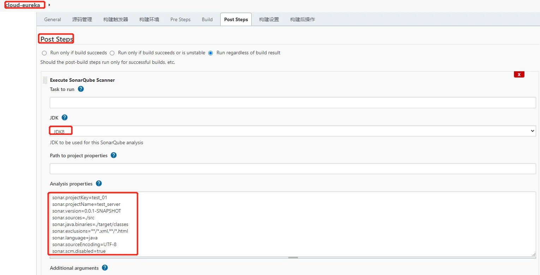This screenshot has width=540, height=275.
Task: Click the textarea corner resize grip
Action: click(x=534, y=254)
